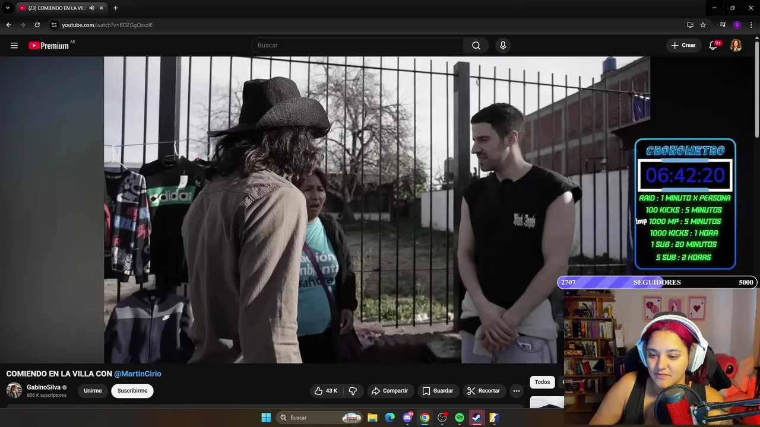Launch Microsoft Edge from taskbar
The width and height of the screenshot is (760, 427).
pyautogui.click(x=389, y=418)
